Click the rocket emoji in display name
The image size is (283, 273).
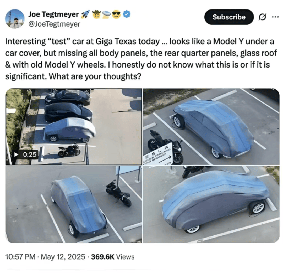[x=85, y=14]
